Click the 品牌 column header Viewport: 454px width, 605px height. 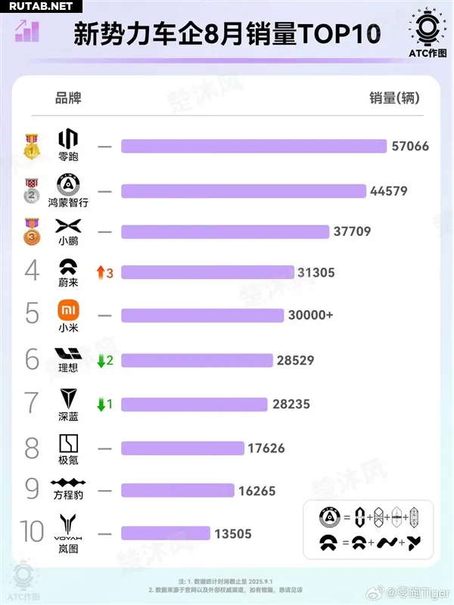pos(68,98)
